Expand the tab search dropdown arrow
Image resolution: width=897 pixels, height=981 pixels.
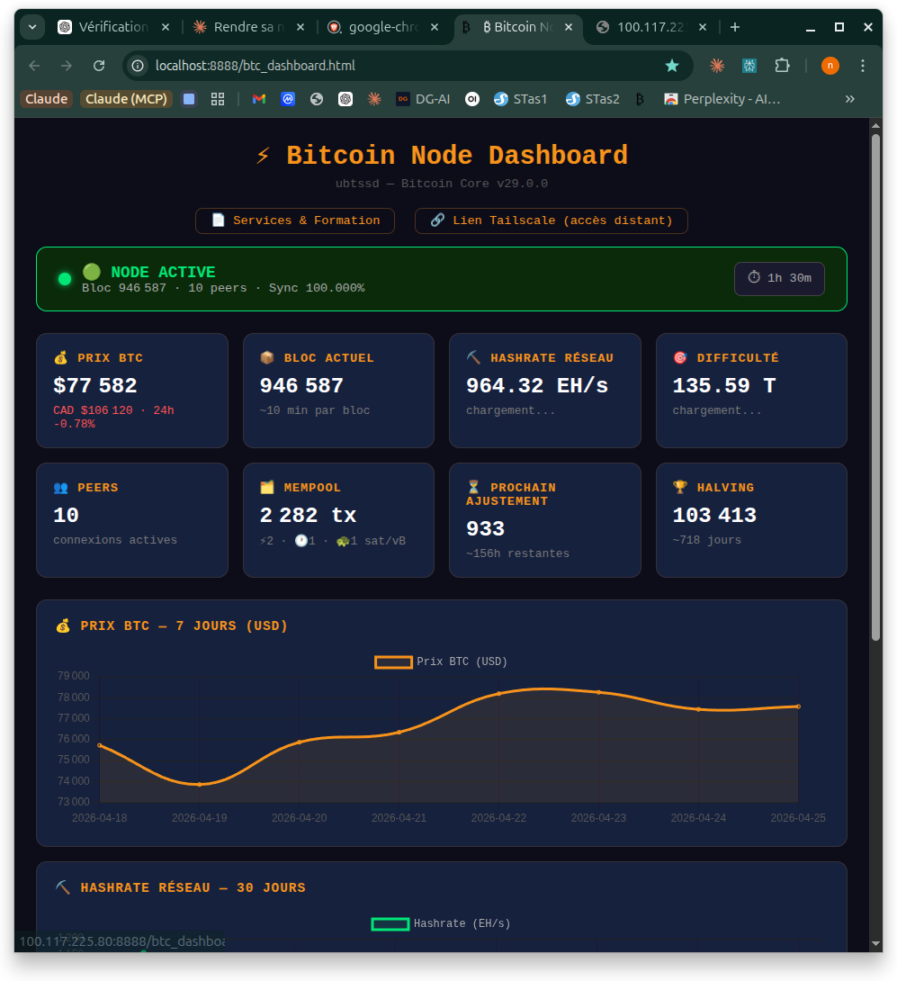[32, 27]
